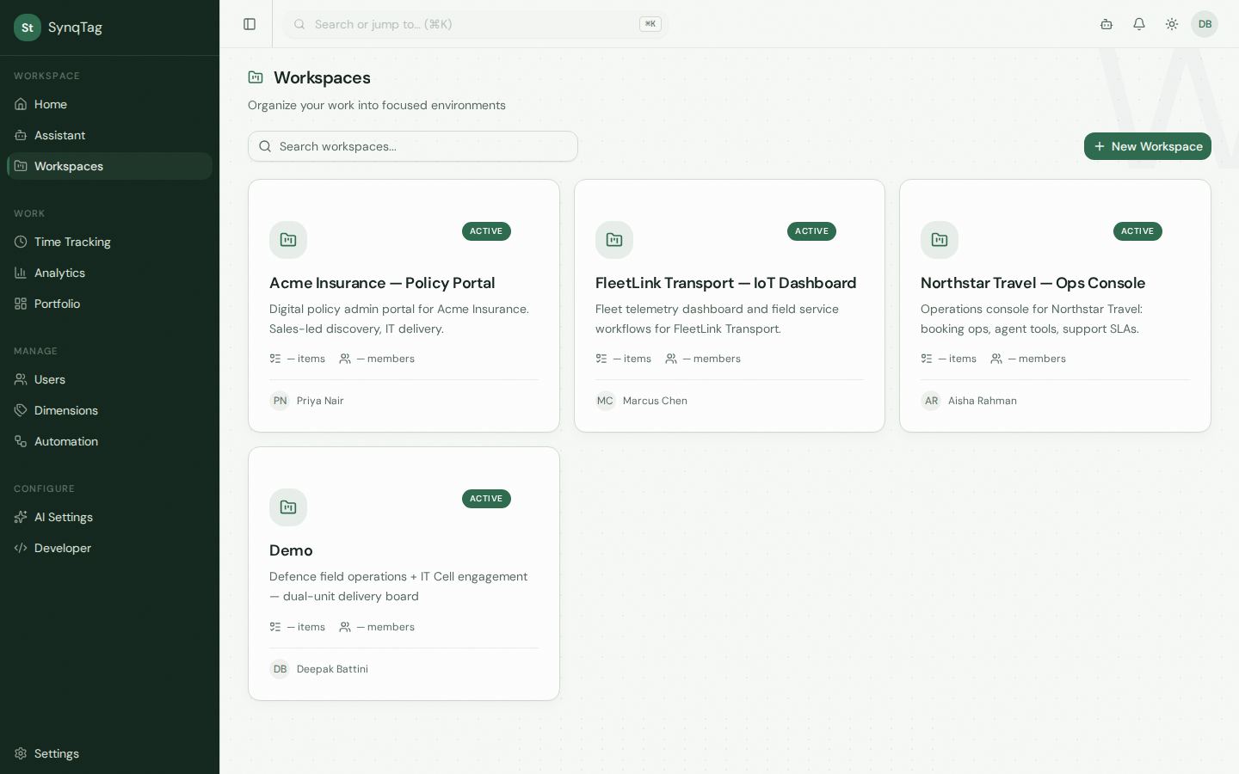Open Analytics in the sidebar
Screen dimensions: 1239x774
click(x=109, y=273)
